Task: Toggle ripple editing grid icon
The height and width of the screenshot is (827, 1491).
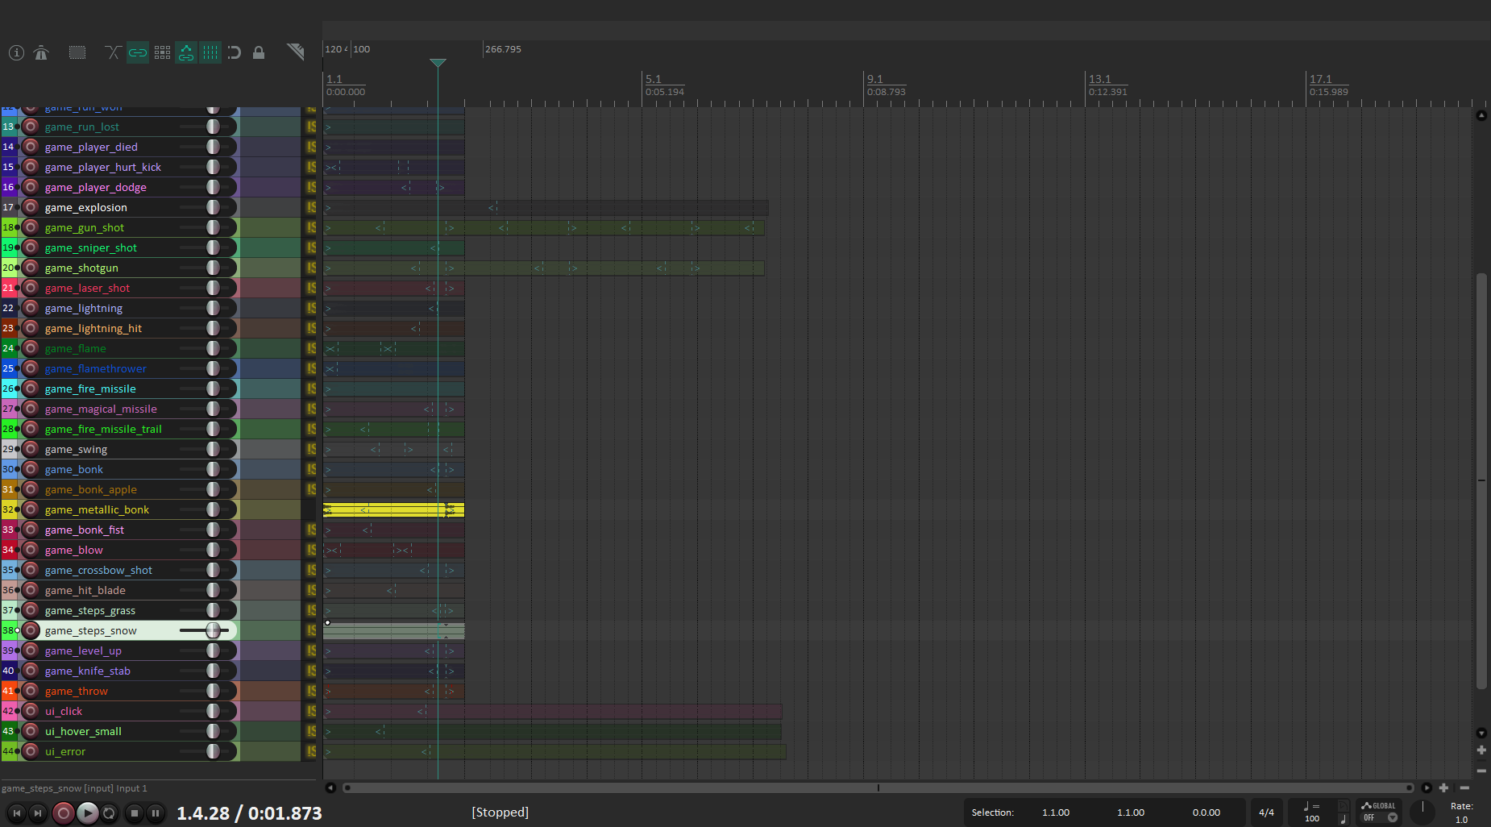Action: tap(162, 53)
